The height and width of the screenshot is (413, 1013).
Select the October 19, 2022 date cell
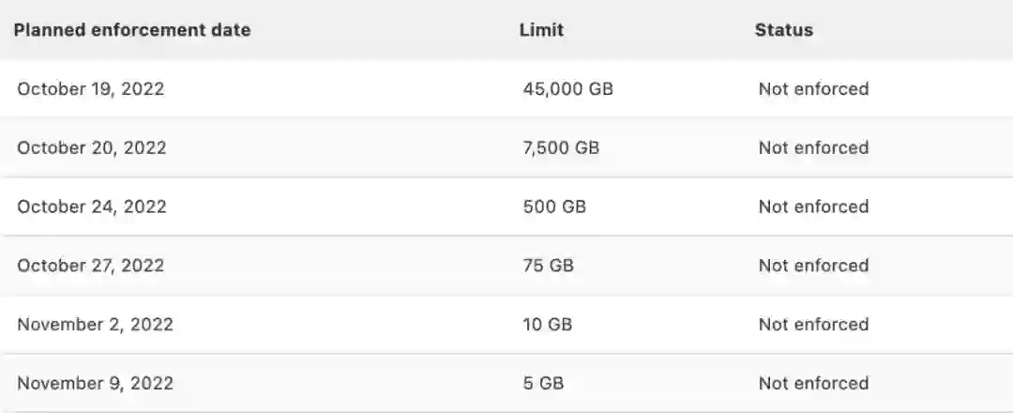pos(91,89)
